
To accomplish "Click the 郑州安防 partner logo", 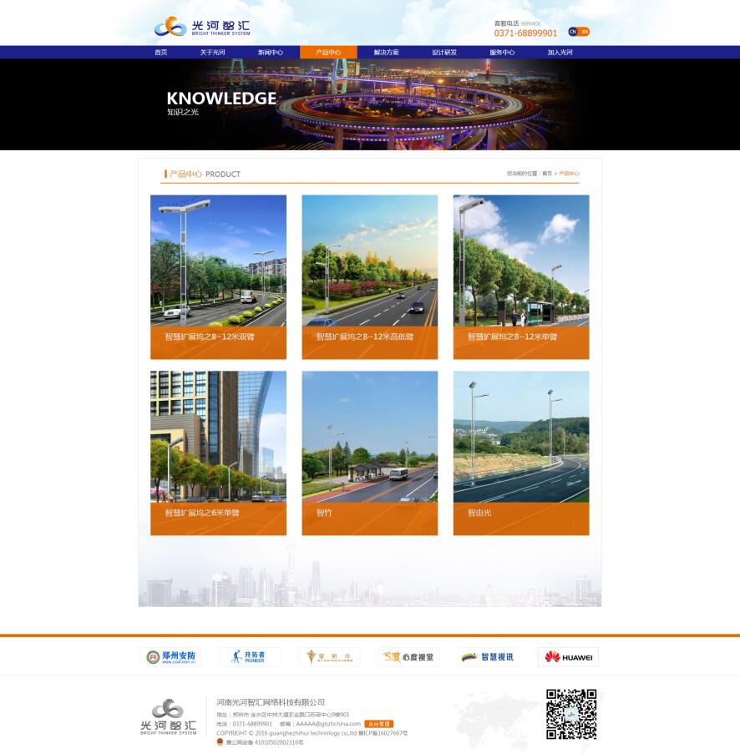I will pos(170,657).
